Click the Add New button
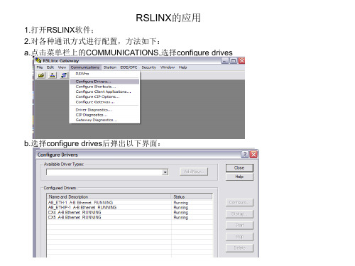 [194, 172]
